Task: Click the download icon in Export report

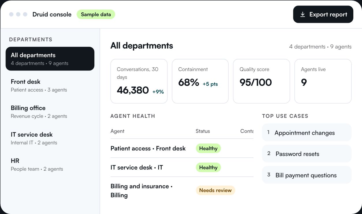Action: tap(303, 14)
